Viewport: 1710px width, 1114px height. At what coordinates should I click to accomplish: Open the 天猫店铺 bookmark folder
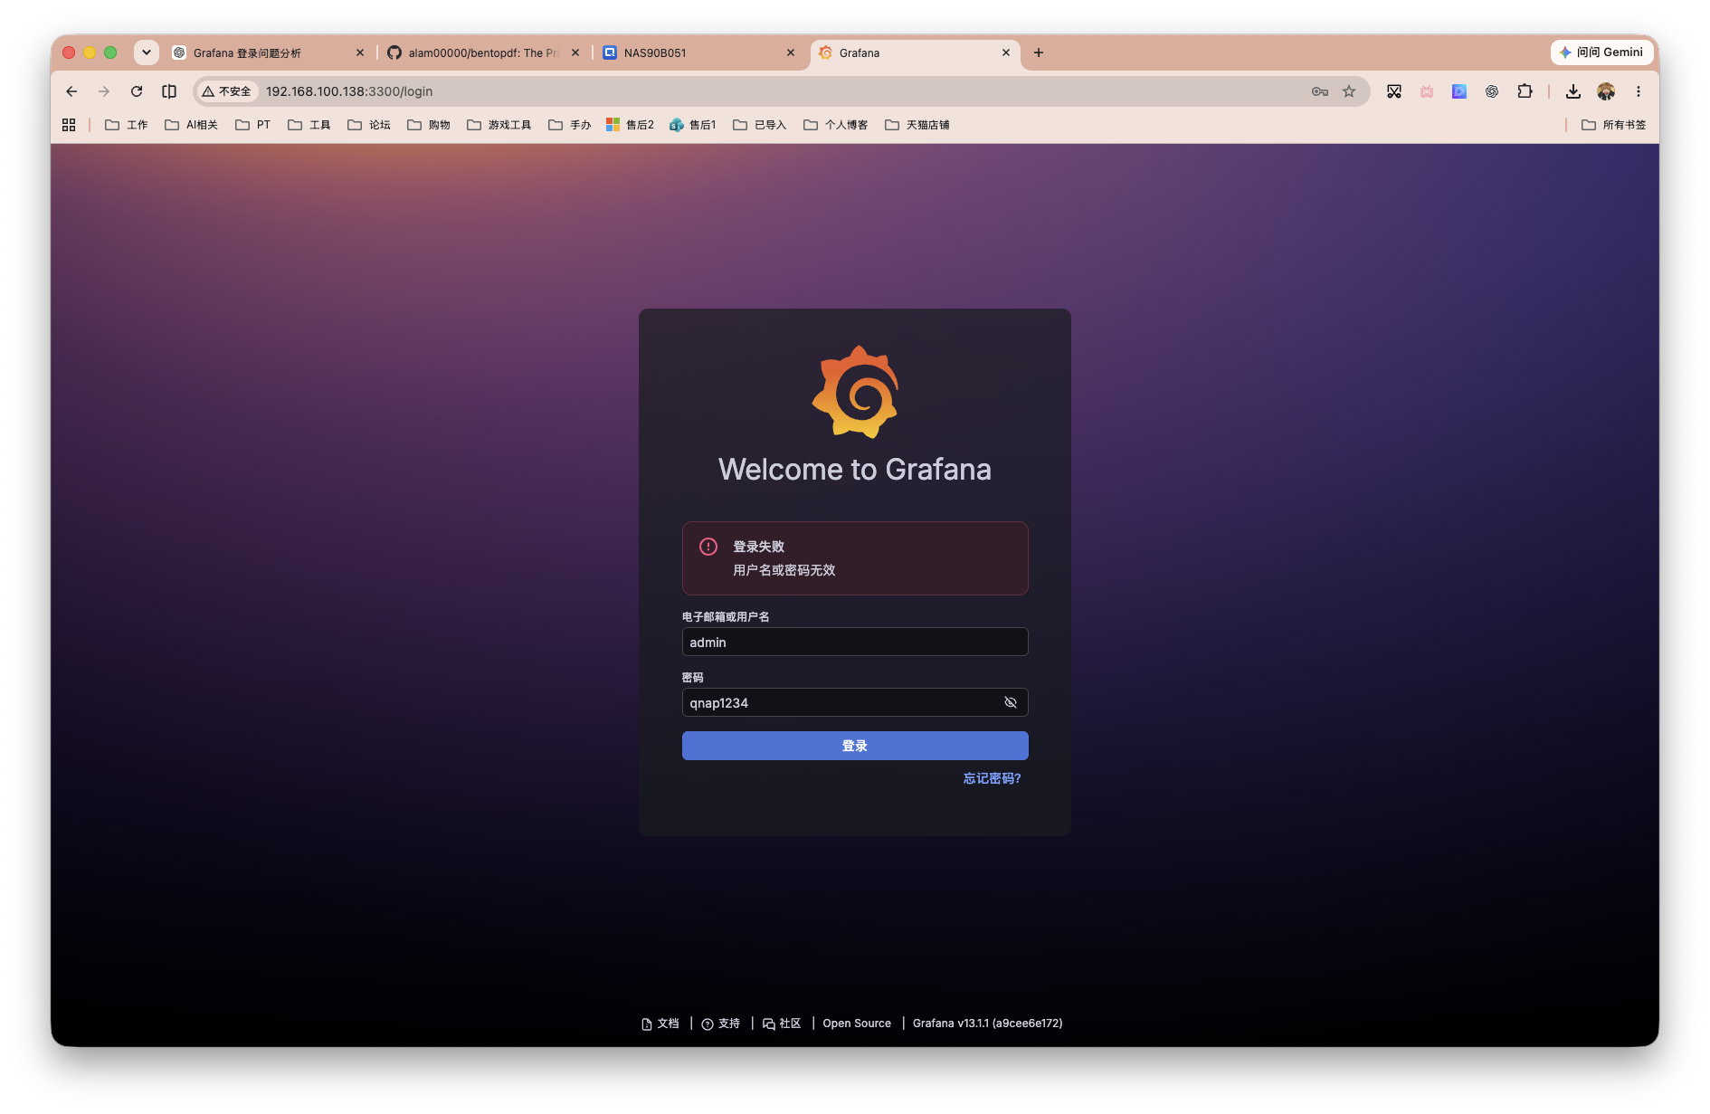coord(917,125)
